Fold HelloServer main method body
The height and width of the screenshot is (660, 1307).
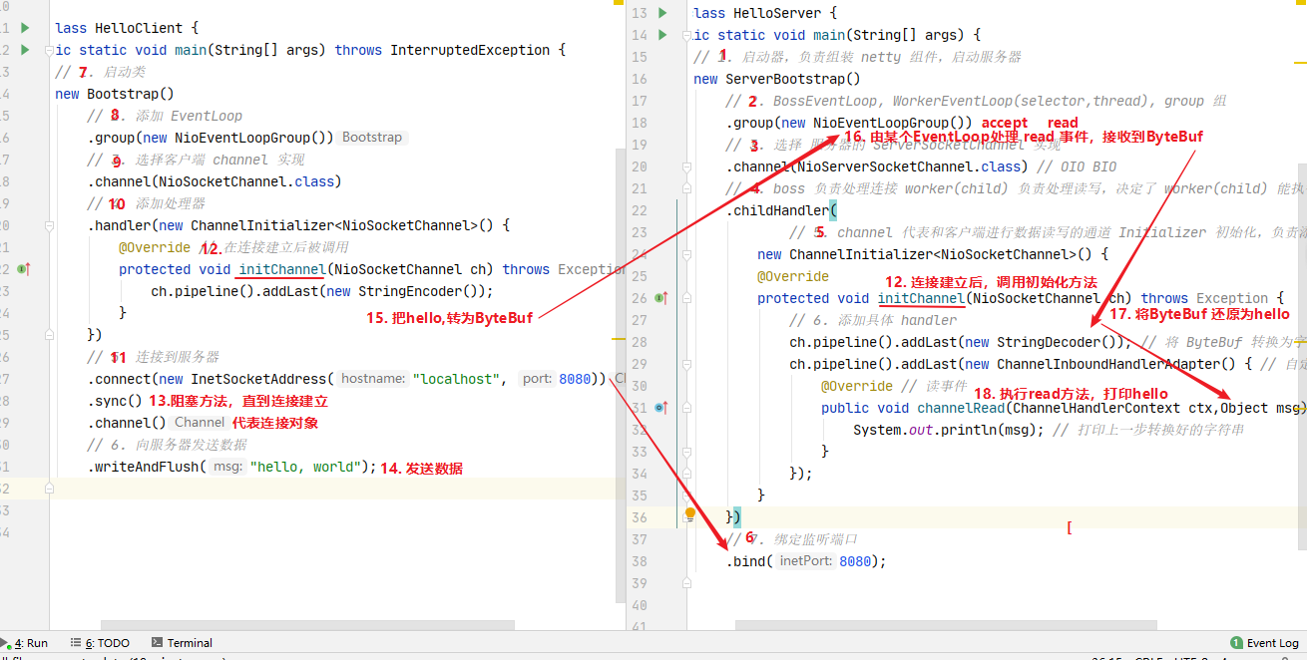point(687,35)
